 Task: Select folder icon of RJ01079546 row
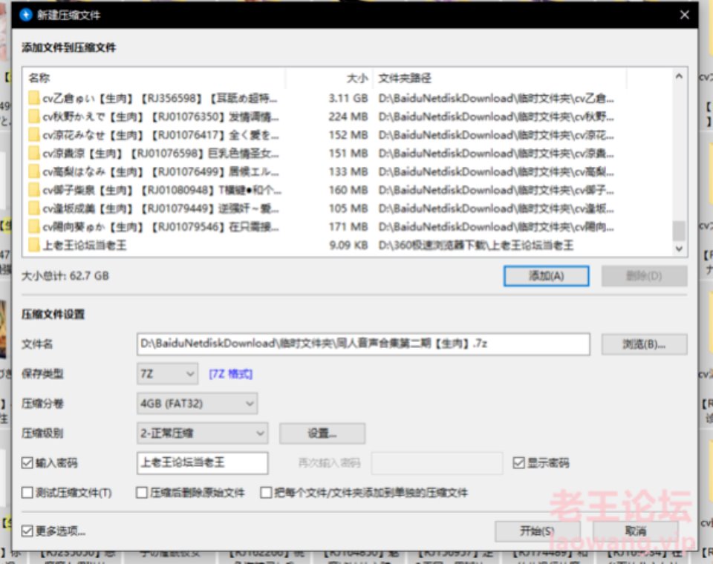(33, 227)
